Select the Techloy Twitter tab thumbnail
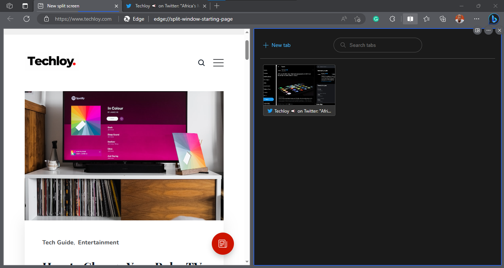Image resolution: width=504 pixels, height=268 pixels. 299,85
